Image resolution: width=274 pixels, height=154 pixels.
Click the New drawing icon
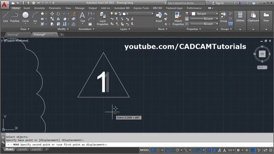13,3
